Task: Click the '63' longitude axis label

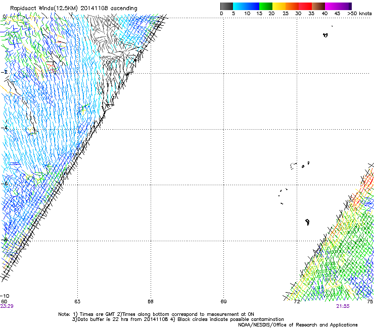Action: click(x=77, y=302)
